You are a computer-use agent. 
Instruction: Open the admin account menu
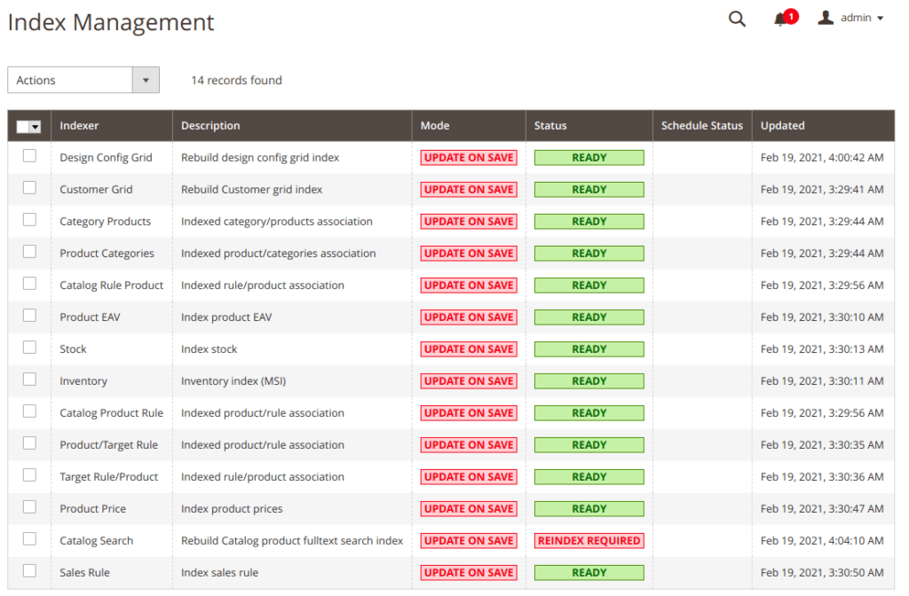(856, 18)
